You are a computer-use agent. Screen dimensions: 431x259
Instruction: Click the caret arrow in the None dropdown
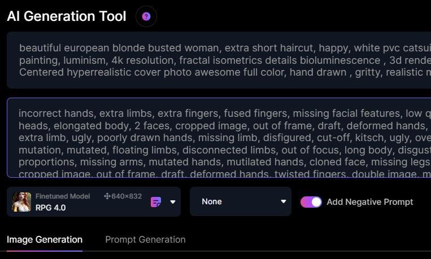click(283, 201)
